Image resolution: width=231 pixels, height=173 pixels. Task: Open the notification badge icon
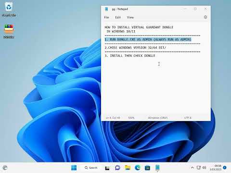point(225,168)
